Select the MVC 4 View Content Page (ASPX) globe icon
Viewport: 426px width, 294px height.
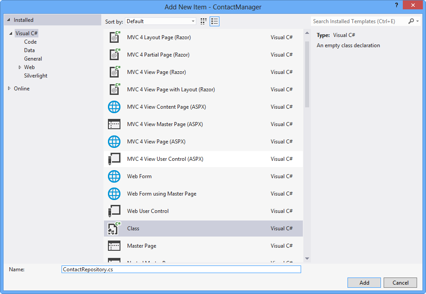coord(114,107)
